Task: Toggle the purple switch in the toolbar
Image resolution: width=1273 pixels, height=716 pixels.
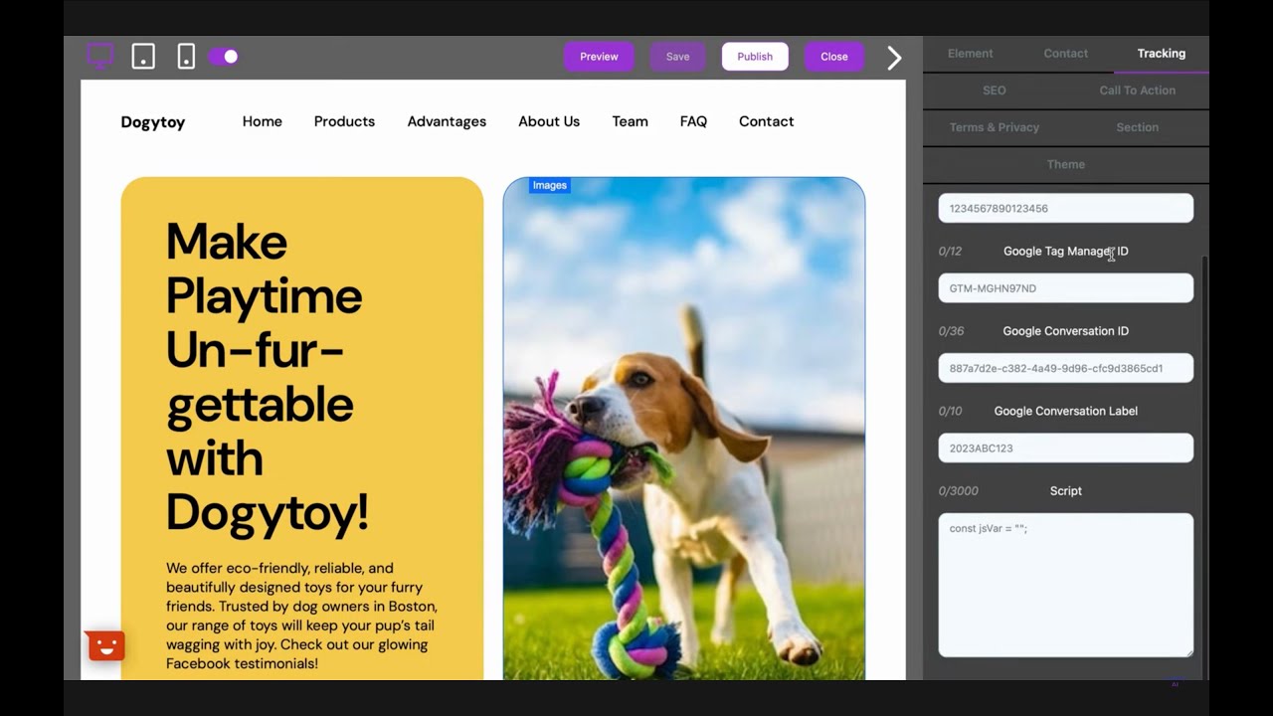Action: [x=224, y=57]
